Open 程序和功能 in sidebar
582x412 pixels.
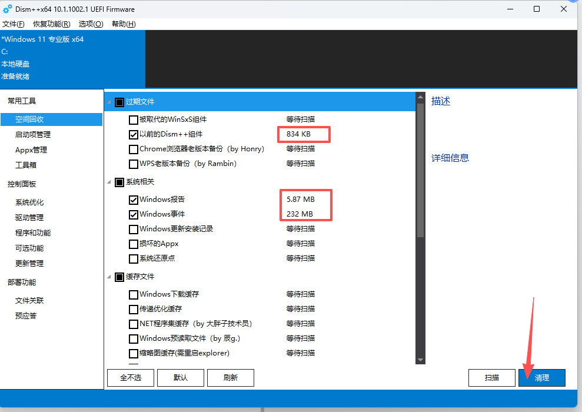33,232
